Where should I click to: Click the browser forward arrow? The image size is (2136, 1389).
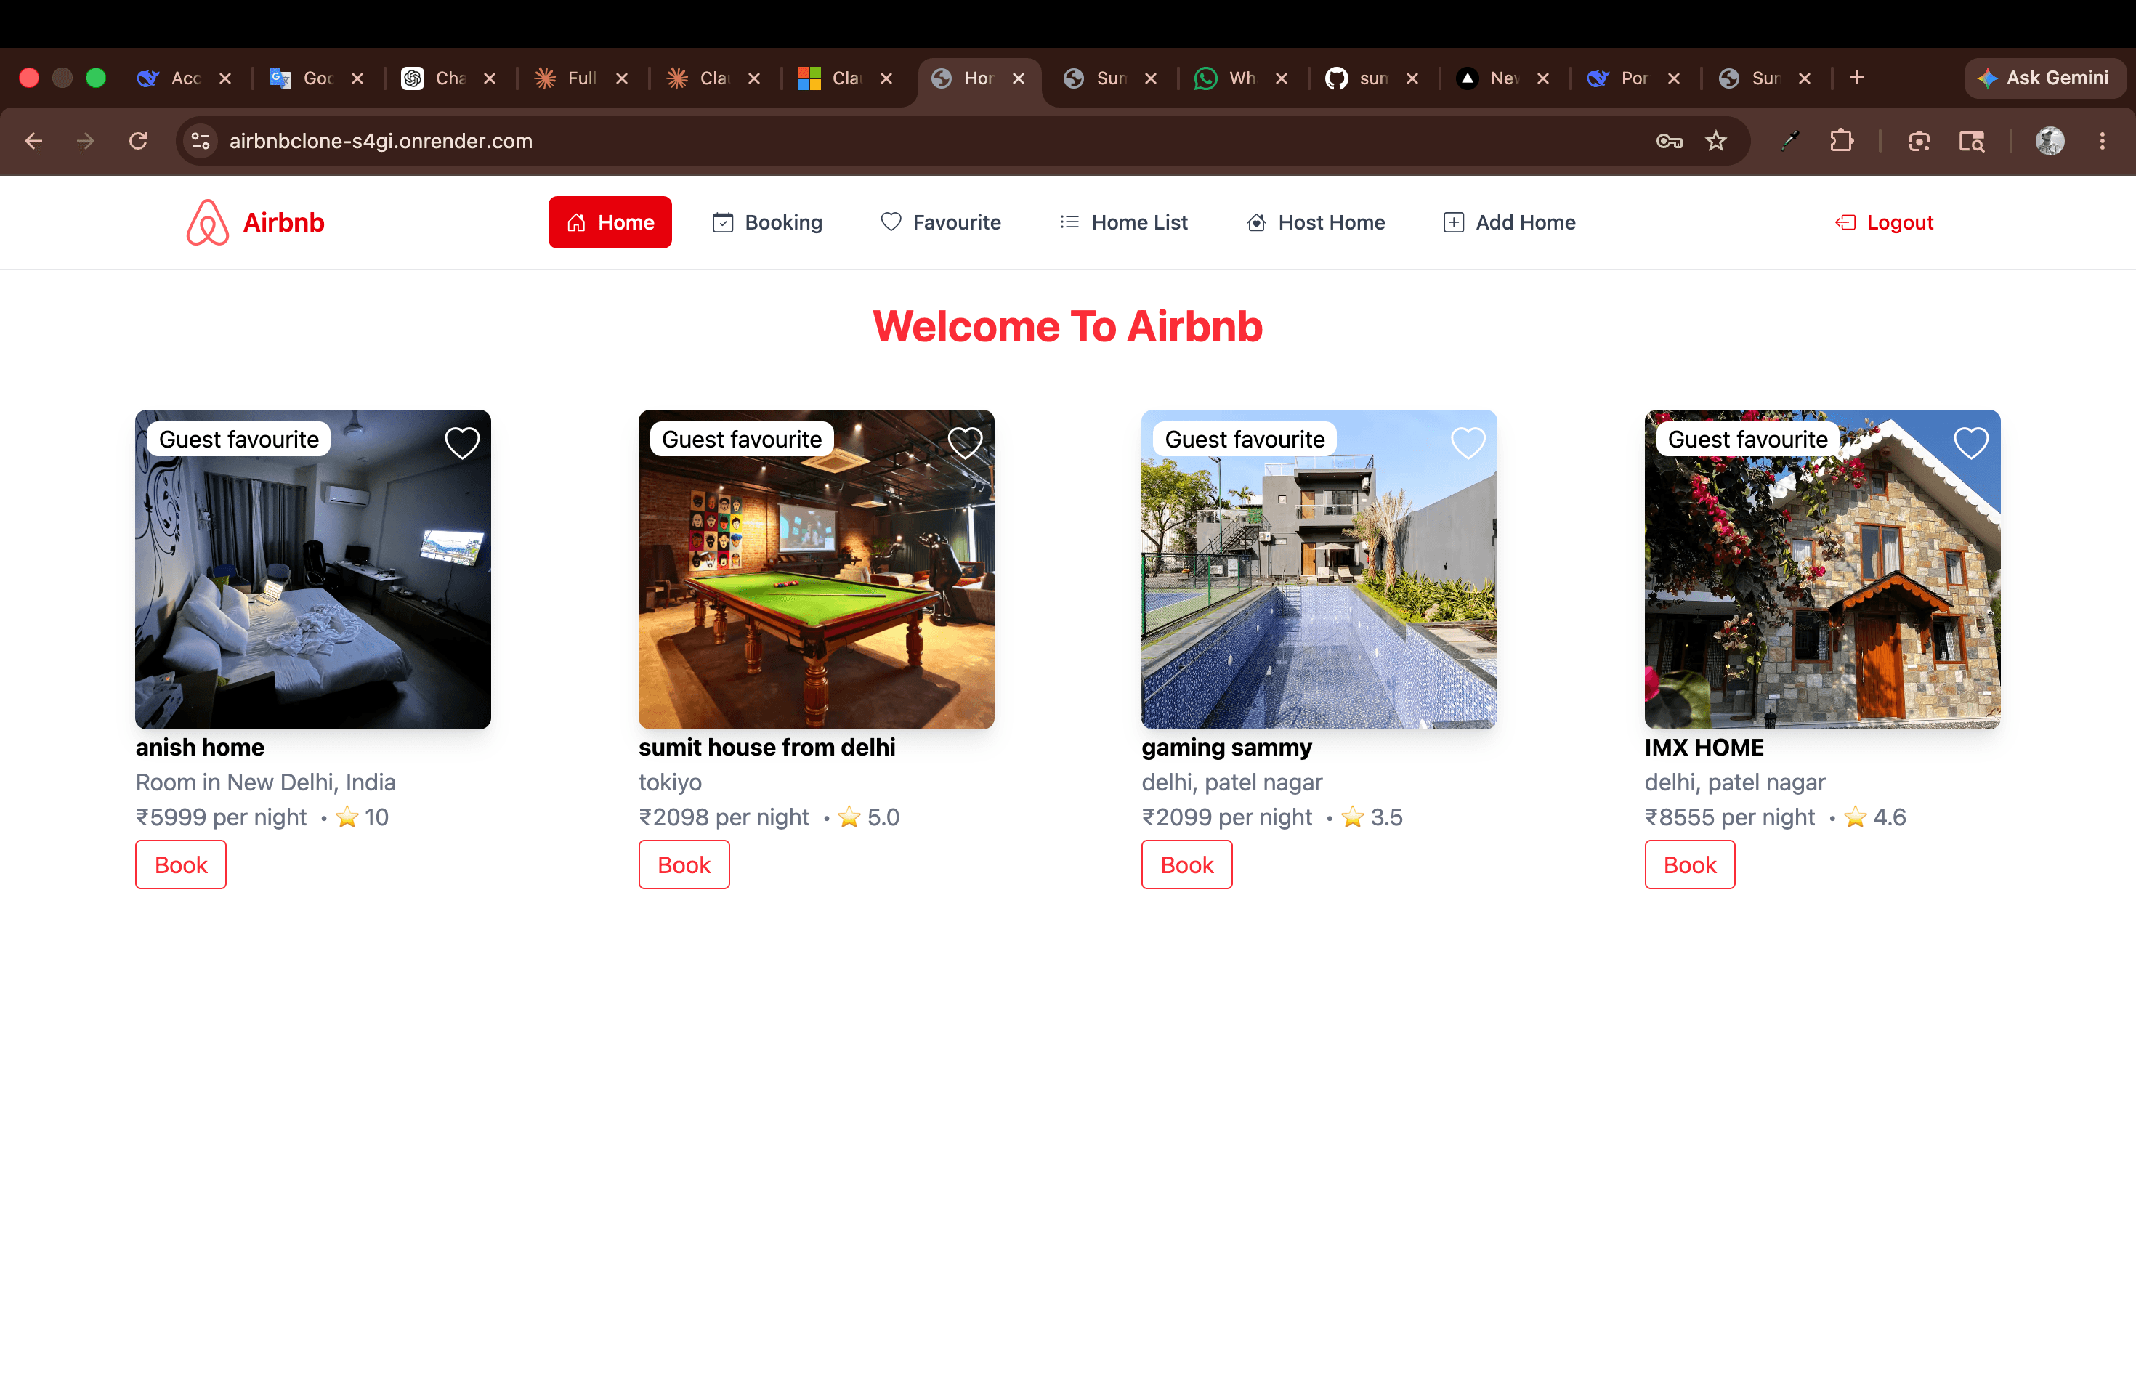tap(85, 141)
